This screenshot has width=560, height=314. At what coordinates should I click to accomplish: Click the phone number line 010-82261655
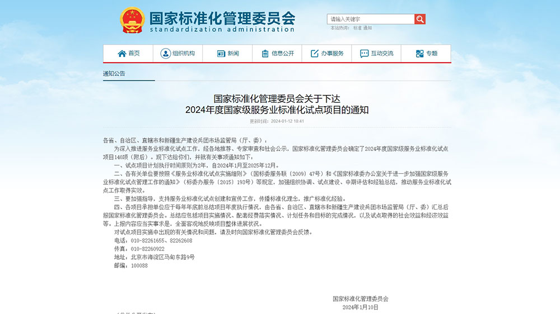[153, 241]
